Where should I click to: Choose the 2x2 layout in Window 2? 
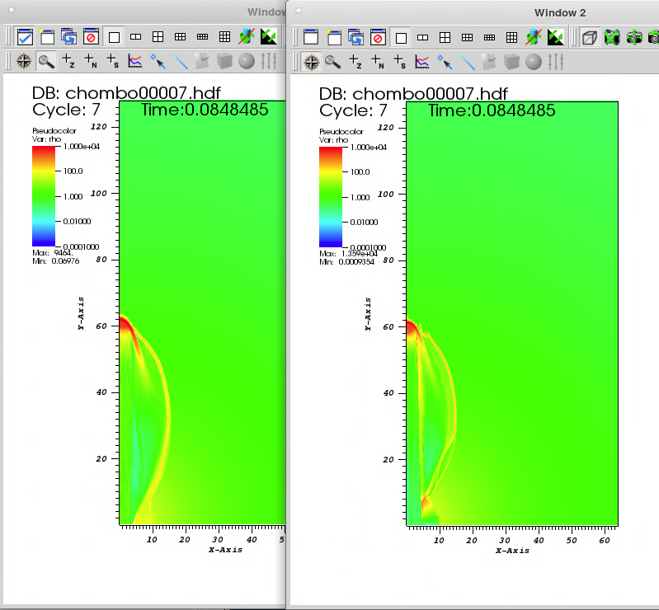point(445,38)
